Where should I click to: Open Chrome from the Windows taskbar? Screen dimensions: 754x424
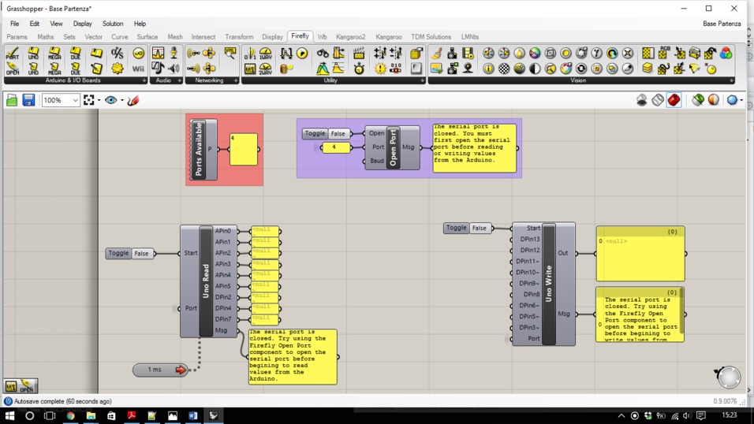coord(71,415)
